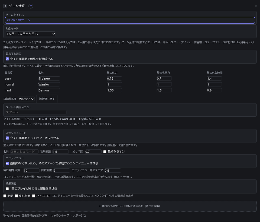Click the 敵の体力 column header
Viewport: 260px width, 222px height.
[x=112, y=73]
